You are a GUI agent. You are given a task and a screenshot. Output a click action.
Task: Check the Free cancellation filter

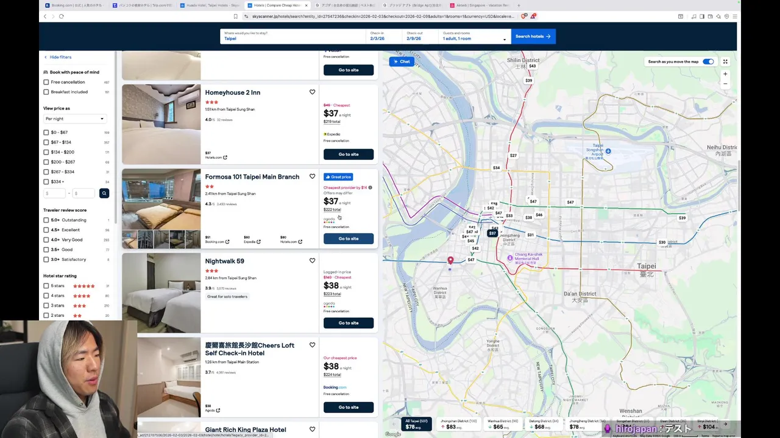click(46, 82)
